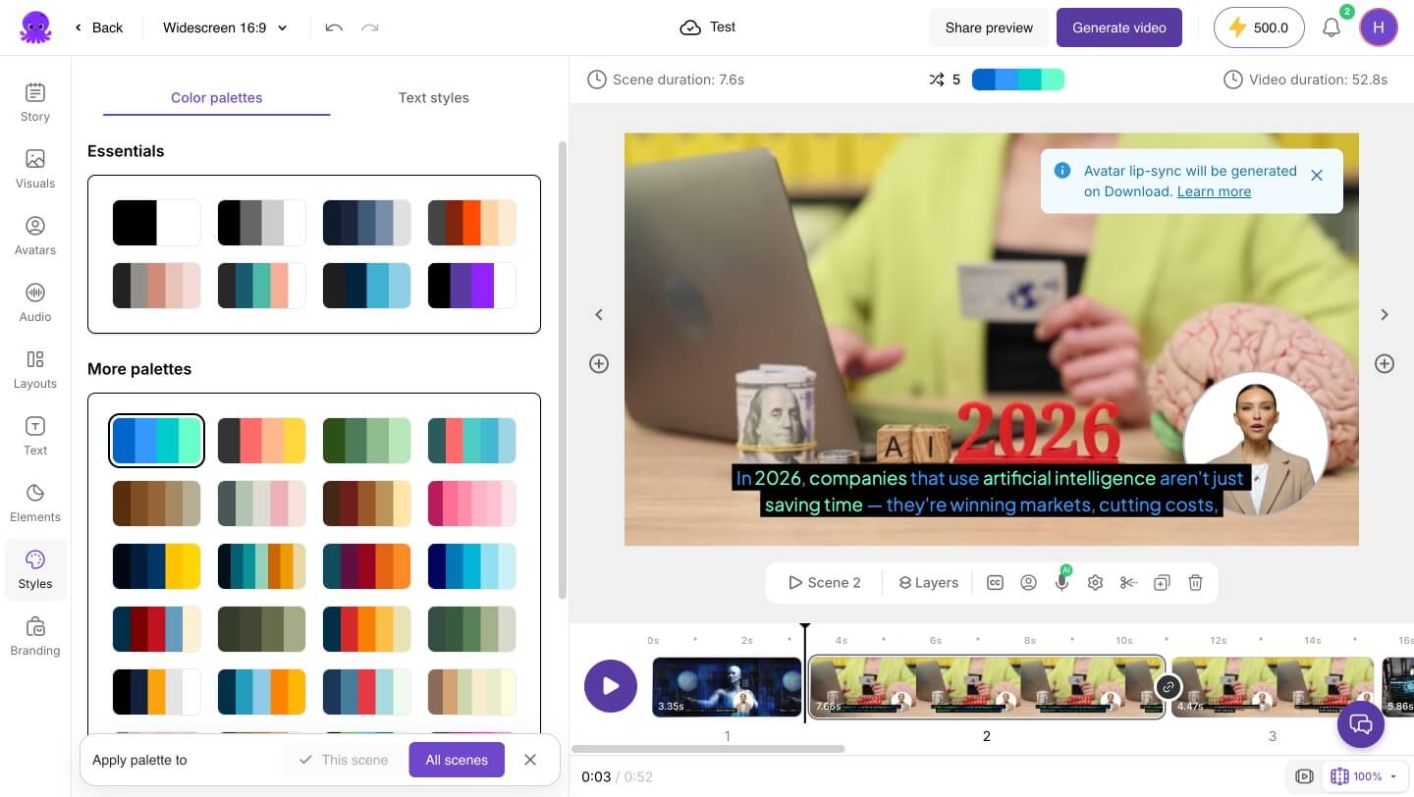
Task: Play the video with the purple play button
Action: tap(611, 686)
